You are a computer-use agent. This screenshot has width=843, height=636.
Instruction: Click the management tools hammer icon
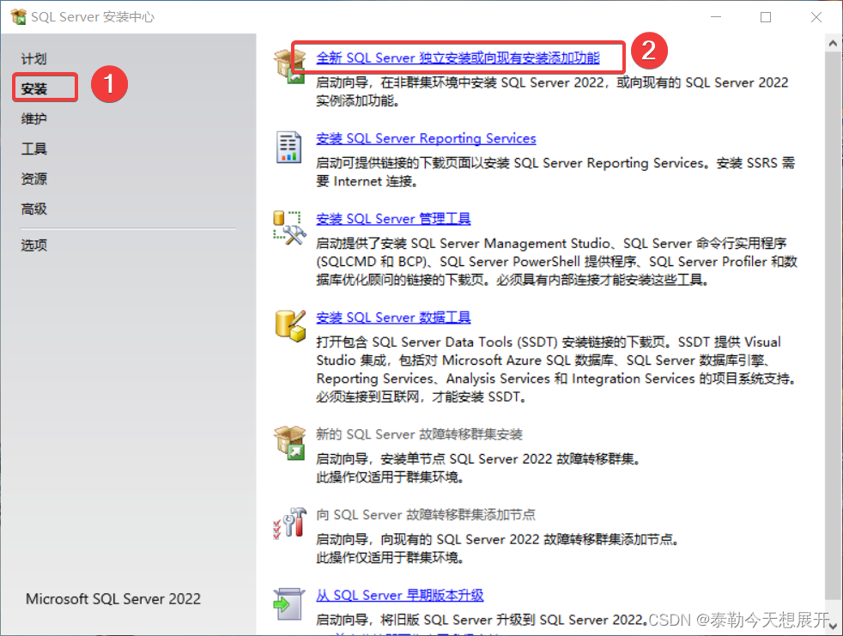(289, 228)
